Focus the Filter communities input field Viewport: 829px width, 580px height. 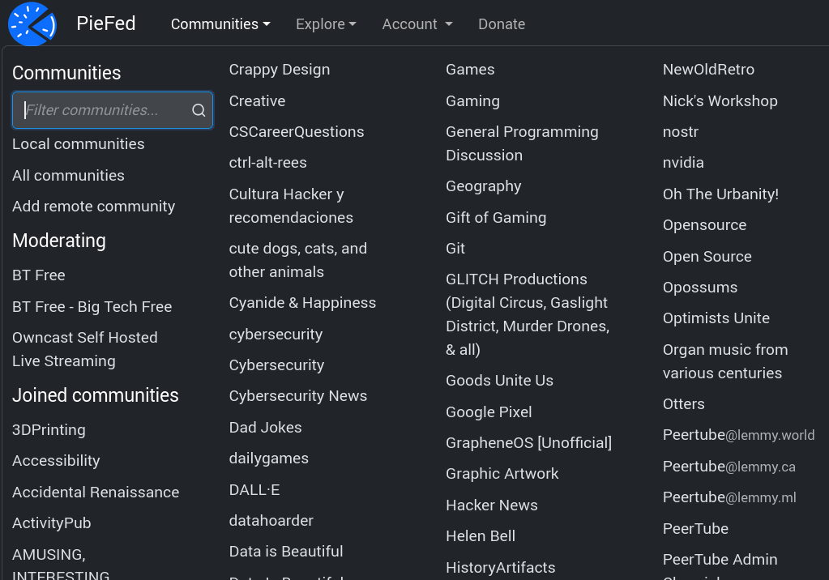pos(113,110)
